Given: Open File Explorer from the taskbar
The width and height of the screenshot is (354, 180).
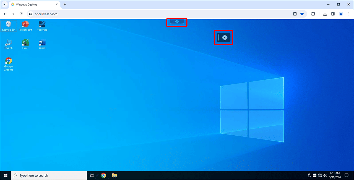Looking at the screenshot, I should 114,175.
